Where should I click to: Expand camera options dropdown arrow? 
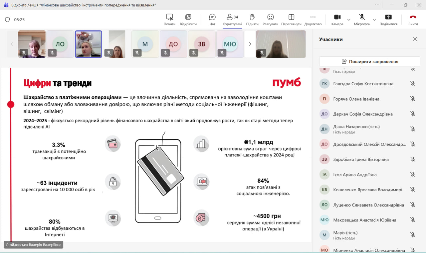coord(349,20)
